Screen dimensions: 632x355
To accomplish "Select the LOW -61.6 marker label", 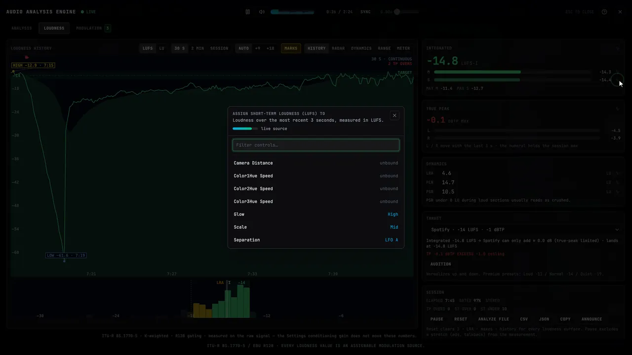I will pyautogui.click(x=66, y=255).
